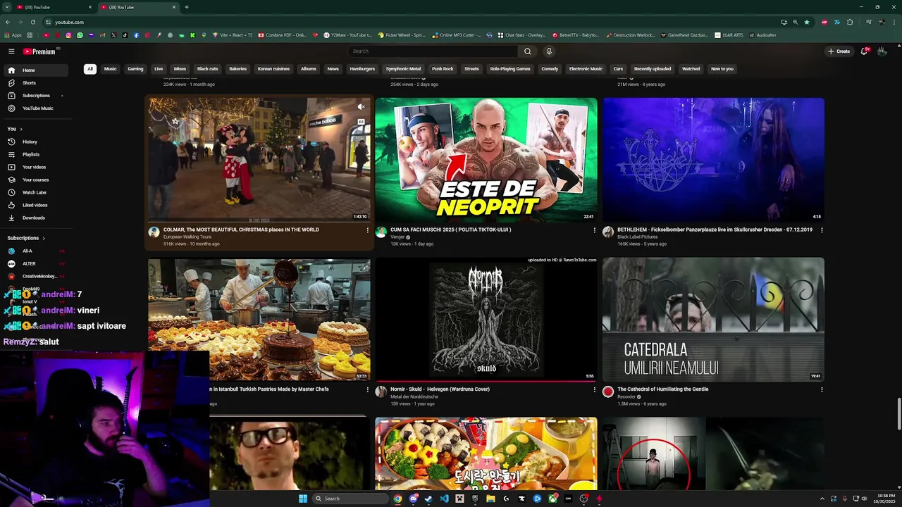Play the ESTE DE NEOPRIT thumbnail
Image resolution: width=902 pixels, height=507 pixels.
pos(486,160)
